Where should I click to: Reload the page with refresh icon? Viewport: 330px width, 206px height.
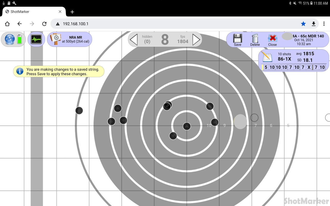[44, 24]
